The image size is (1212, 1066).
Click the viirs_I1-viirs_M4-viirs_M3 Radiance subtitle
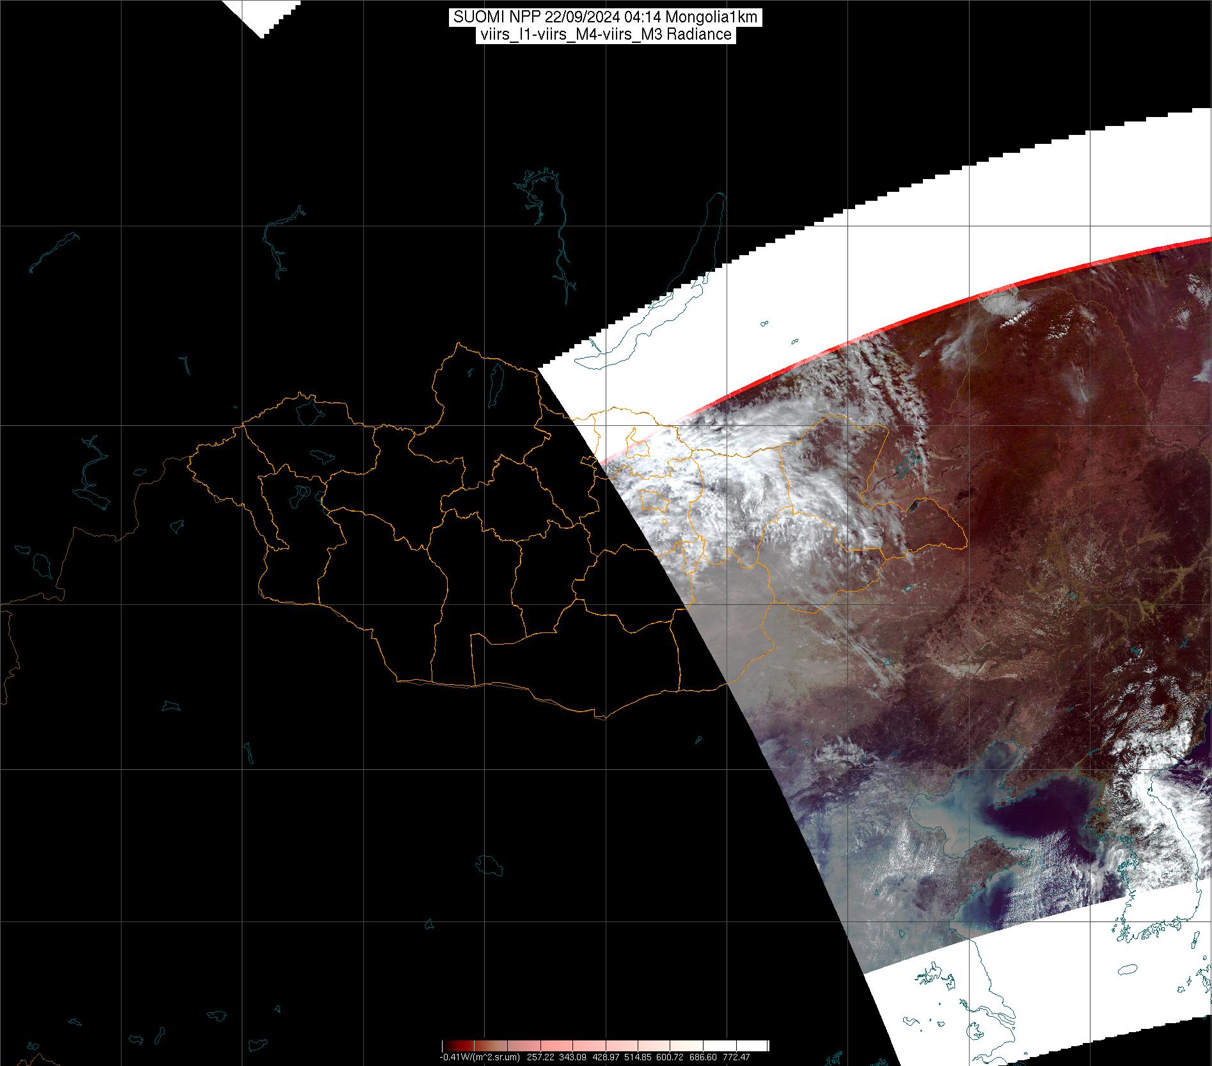(605, 35)
